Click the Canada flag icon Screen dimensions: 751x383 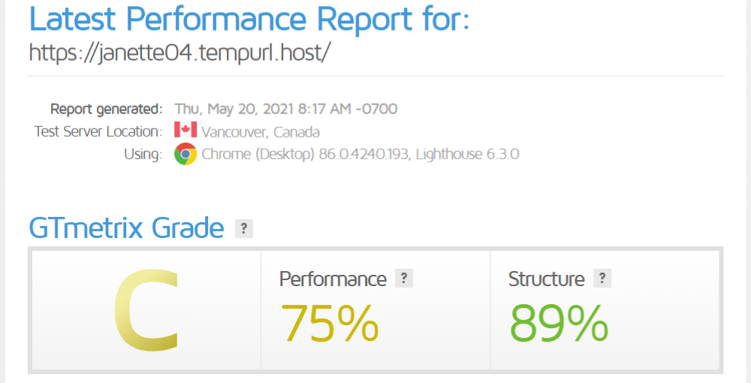185,131
